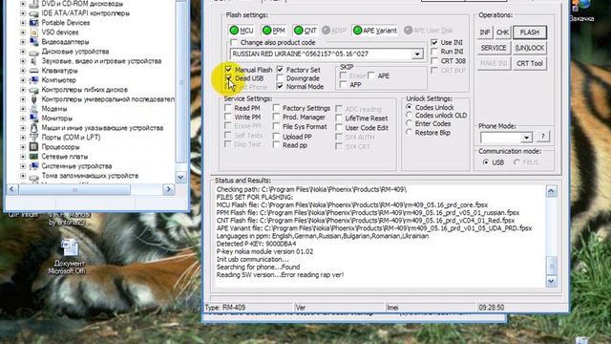
Task: Click the Мониторы device icon
Action: (34, 118)
